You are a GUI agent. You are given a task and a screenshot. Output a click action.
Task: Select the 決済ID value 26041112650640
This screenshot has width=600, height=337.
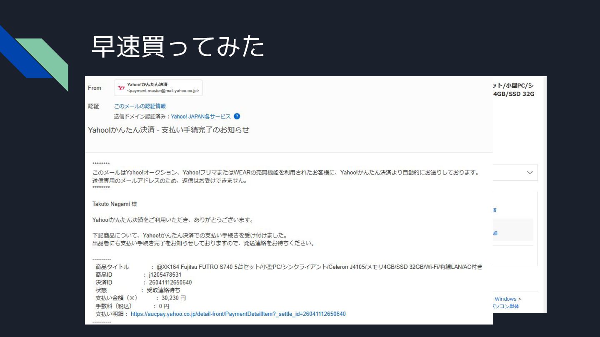tap(170, 282)
